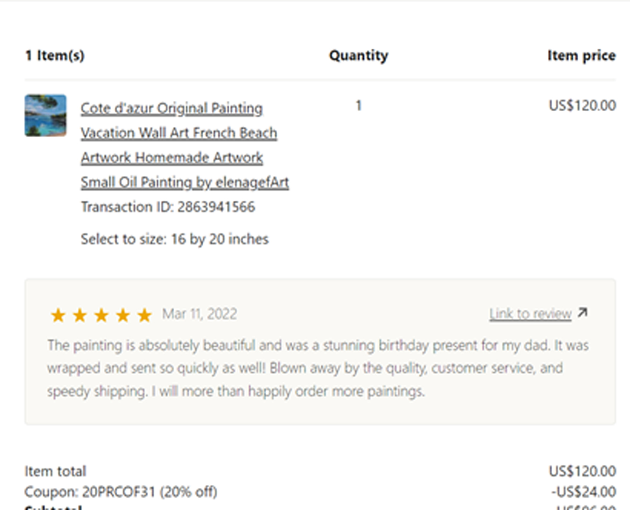
Task: Click the US$120.00 price in the item row
Action: pyautogui.click(x=582, y=105)
